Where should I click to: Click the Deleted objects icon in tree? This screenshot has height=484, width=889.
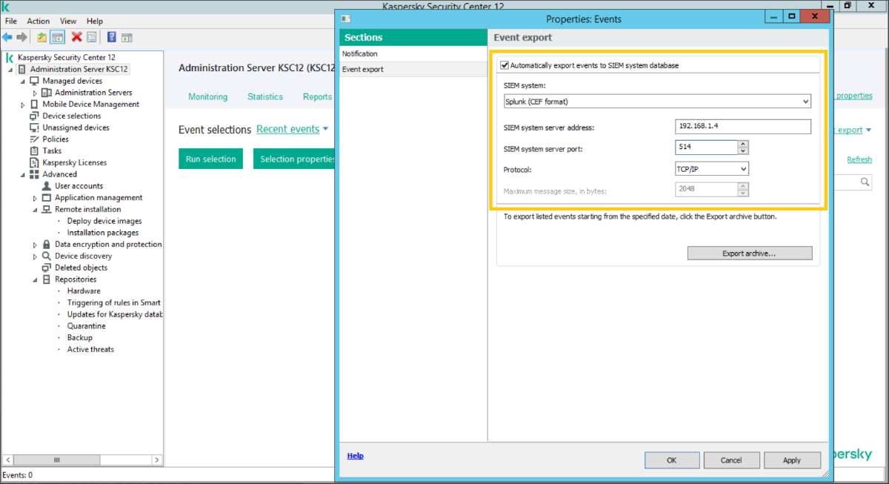point(47,268)
